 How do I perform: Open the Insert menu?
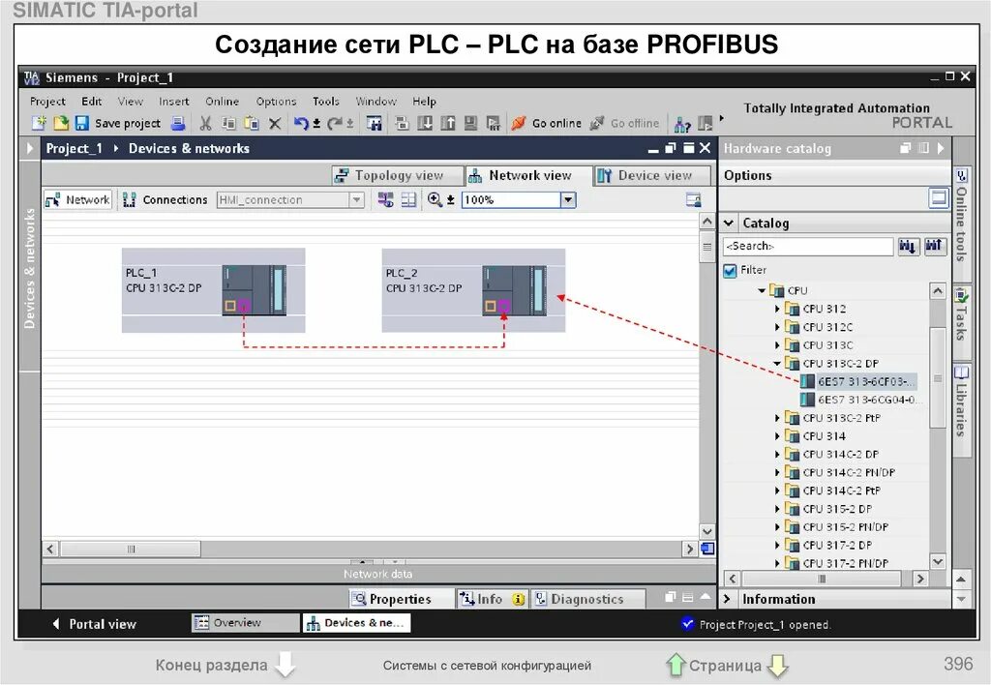174,102
